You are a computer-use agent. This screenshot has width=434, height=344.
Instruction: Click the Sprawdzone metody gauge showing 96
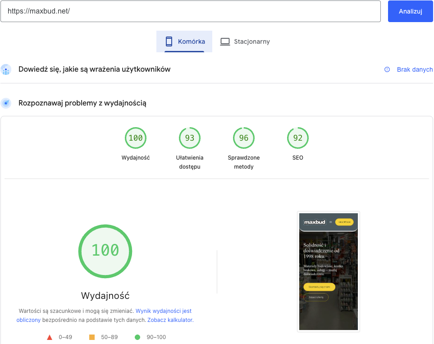243,138
